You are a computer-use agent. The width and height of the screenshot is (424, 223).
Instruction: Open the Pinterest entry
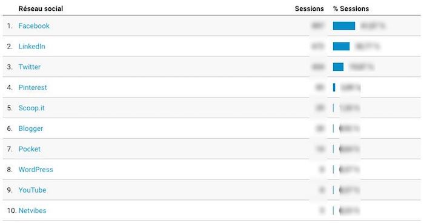(33, 87)
